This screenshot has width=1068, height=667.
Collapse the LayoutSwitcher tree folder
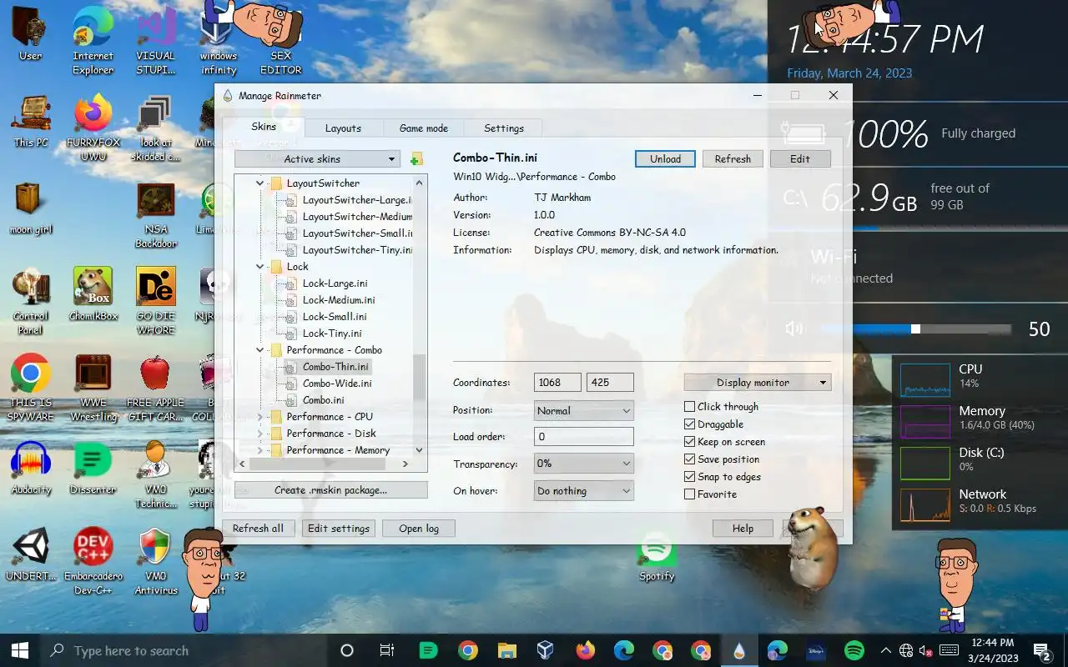point(259,183)
